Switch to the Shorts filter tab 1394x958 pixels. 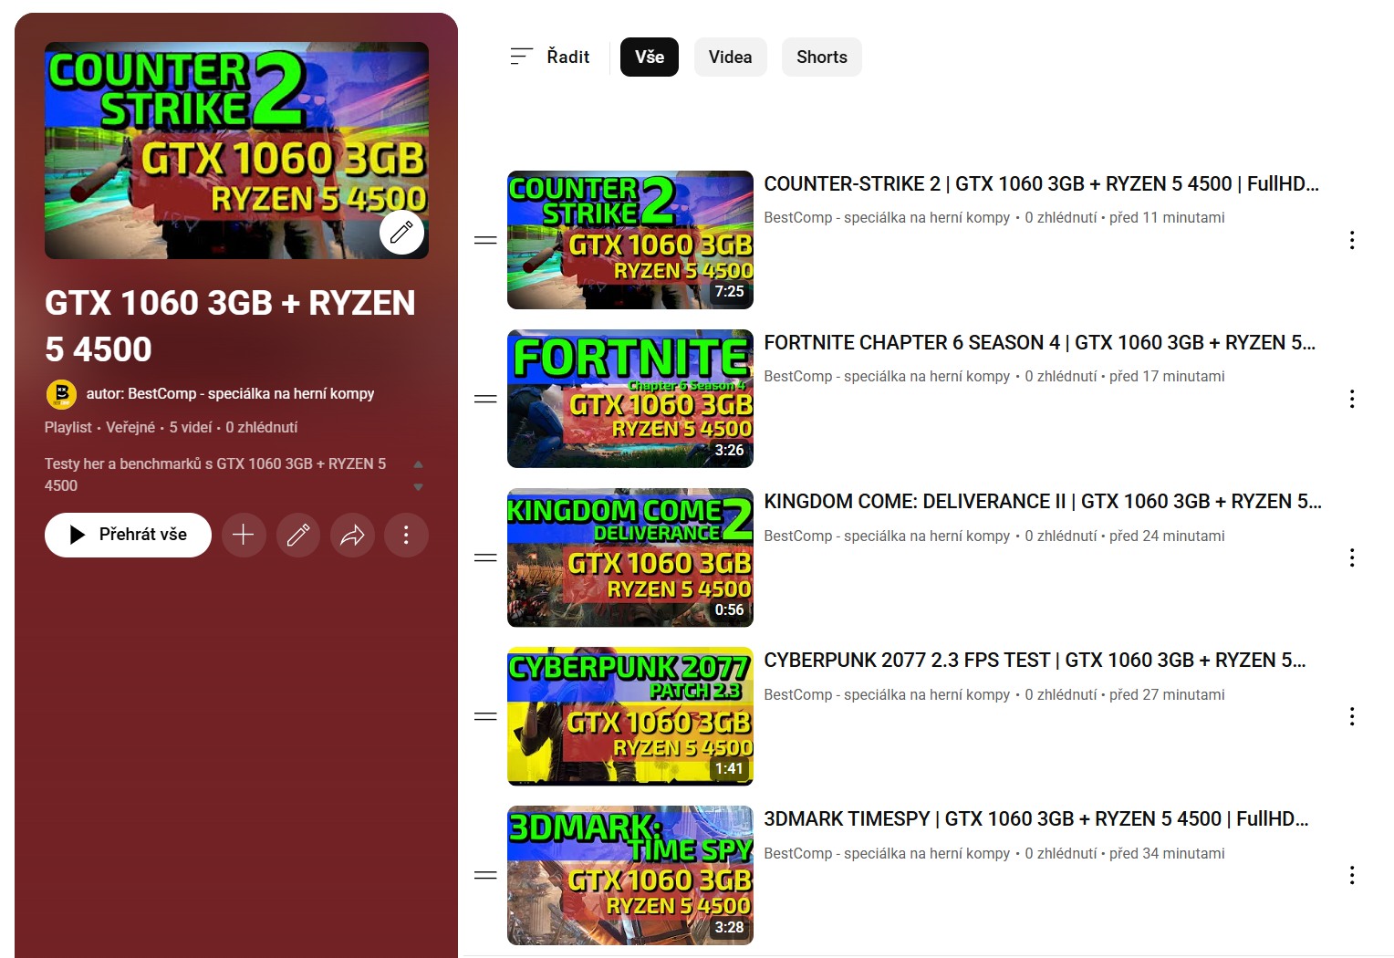pos(822,57)
